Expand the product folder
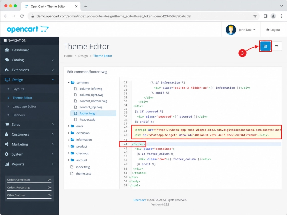 click(69, 146)
